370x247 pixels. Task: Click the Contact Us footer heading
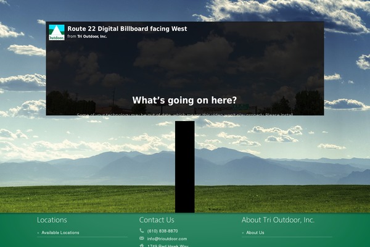pos(157,220)
